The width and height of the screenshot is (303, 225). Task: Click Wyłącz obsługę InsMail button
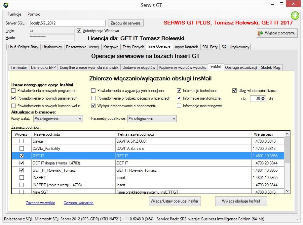coord(241,201)
